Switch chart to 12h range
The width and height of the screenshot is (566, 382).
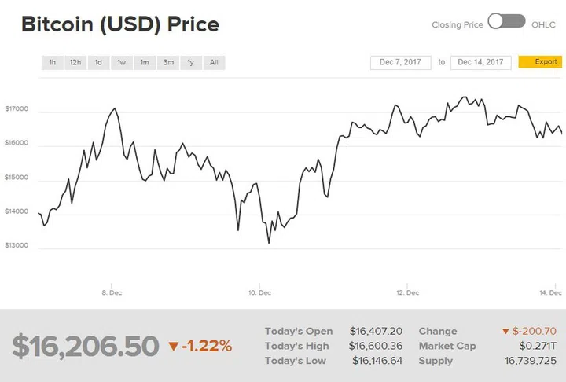(x=75, y=63)
